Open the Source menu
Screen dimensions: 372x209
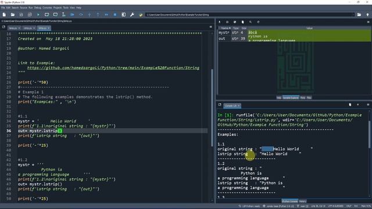coord(23,8)
